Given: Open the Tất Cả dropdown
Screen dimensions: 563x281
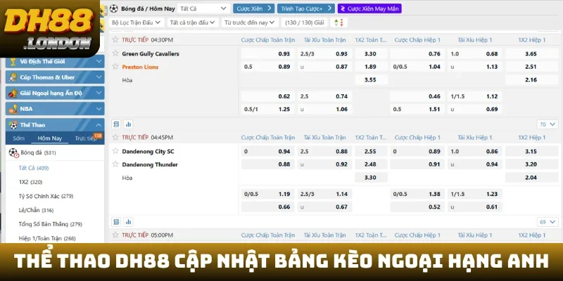Looking at the screenshot, I should coord(203,8).
